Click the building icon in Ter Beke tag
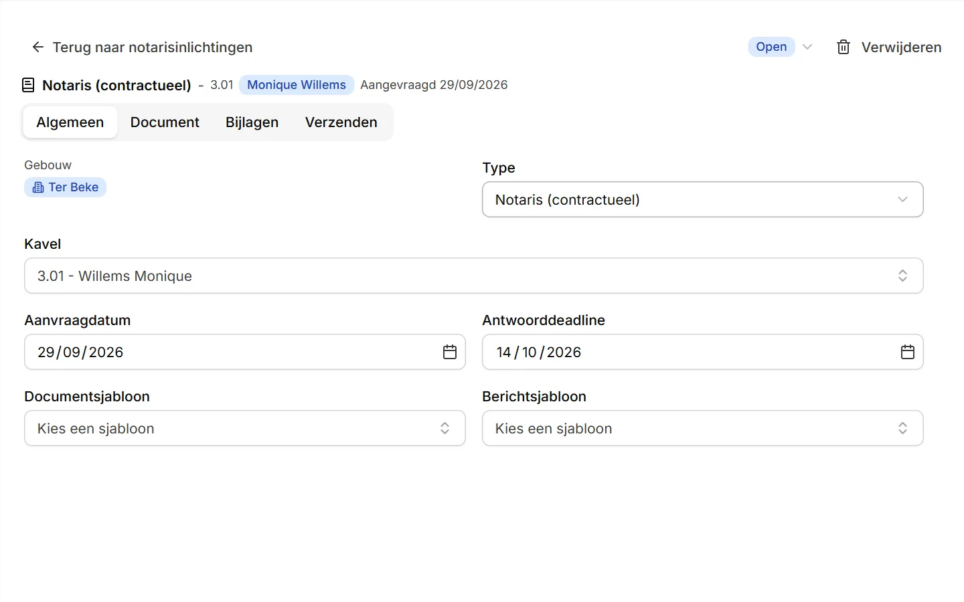The width and height of the screenshot is (964, 602). 38,187
